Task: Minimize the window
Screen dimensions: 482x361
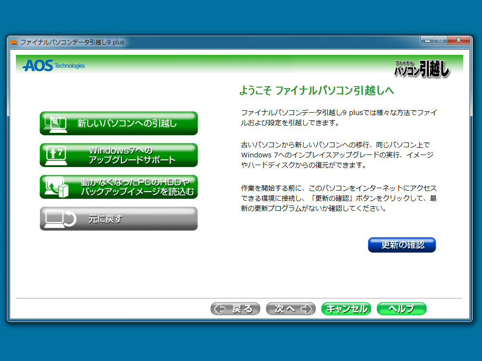Action: [427, 40]
